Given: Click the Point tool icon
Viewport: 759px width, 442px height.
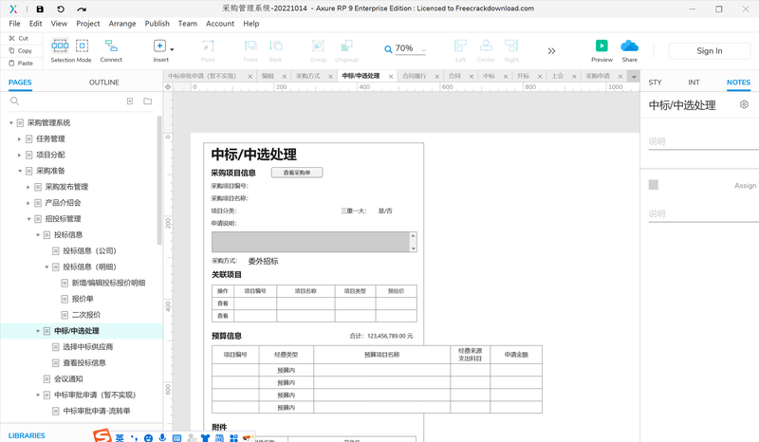Looking at the screenshot, I should (x=208, y=50).
